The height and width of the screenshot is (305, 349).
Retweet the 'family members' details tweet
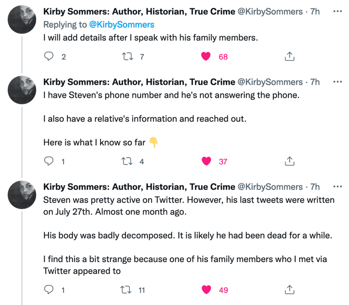click(x=126, y=57)
